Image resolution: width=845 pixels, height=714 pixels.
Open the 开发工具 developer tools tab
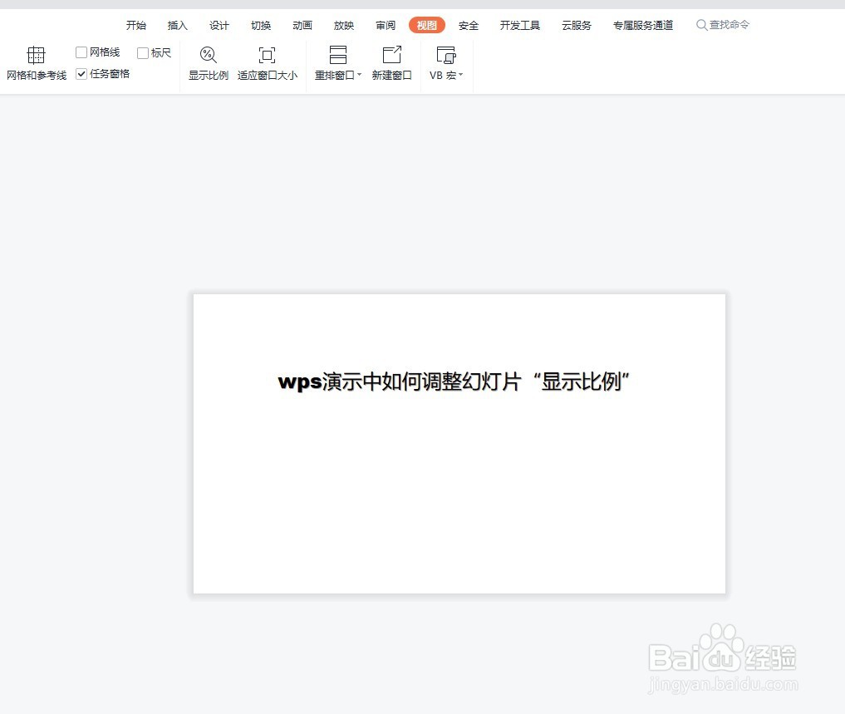pos(520,25)
